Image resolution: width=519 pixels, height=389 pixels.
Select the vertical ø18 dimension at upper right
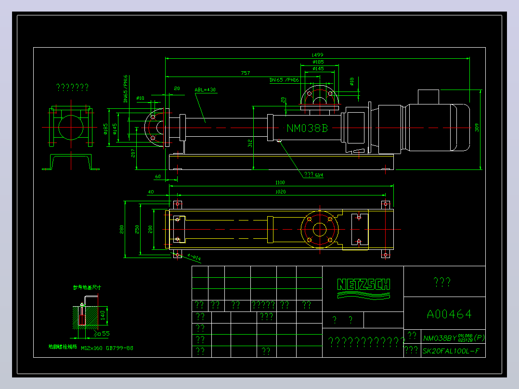click(351, 81)
